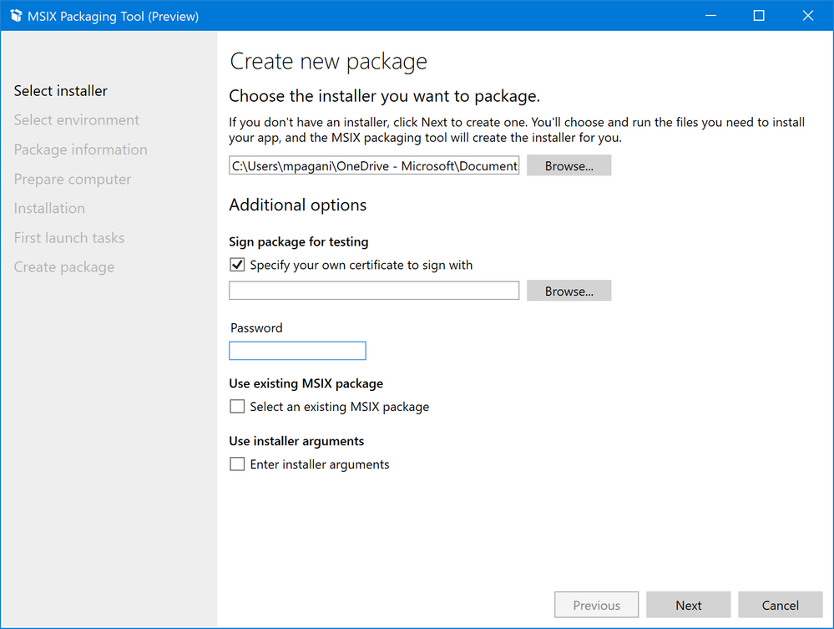The height and width of the screenshot is (629, 834).
Task: Click the Next button
Action: (688, 605)
